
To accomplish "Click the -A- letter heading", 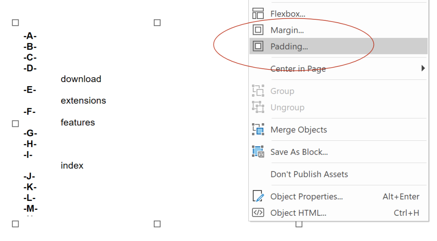I will tap(30, 36).
